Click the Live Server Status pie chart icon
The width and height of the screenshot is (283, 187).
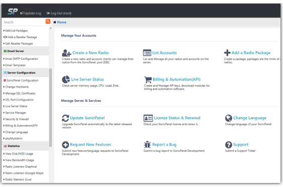click(x=66, y=79)
